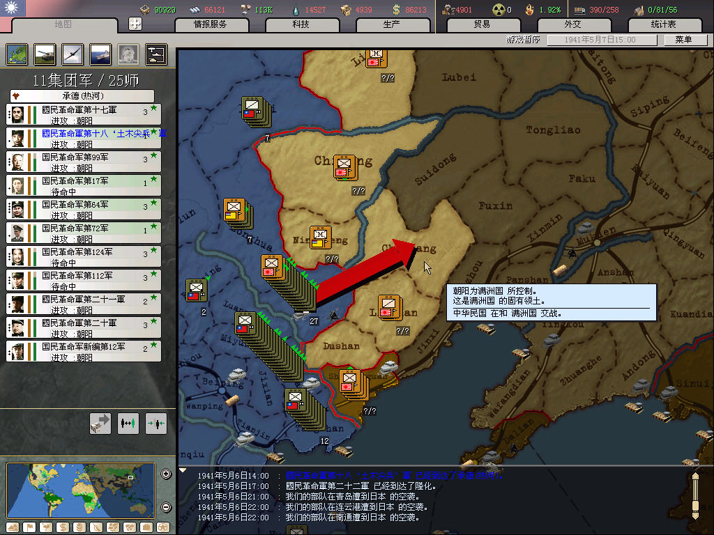Screen dimensions: 714x535
Task: Open the combined forces overview icon
Action: pyautogui.click(x=156, y=54)
